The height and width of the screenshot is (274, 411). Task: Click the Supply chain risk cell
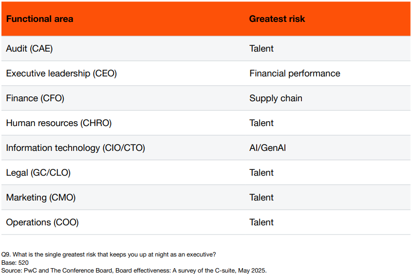[x=276, y=98]
